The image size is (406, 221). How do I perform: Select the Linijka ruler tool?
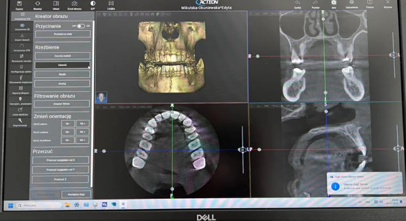coord(111,4)
